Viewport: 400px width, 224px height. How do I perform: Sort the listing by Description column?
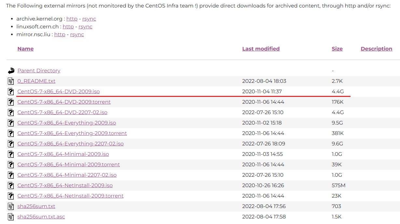coord(376,49)
